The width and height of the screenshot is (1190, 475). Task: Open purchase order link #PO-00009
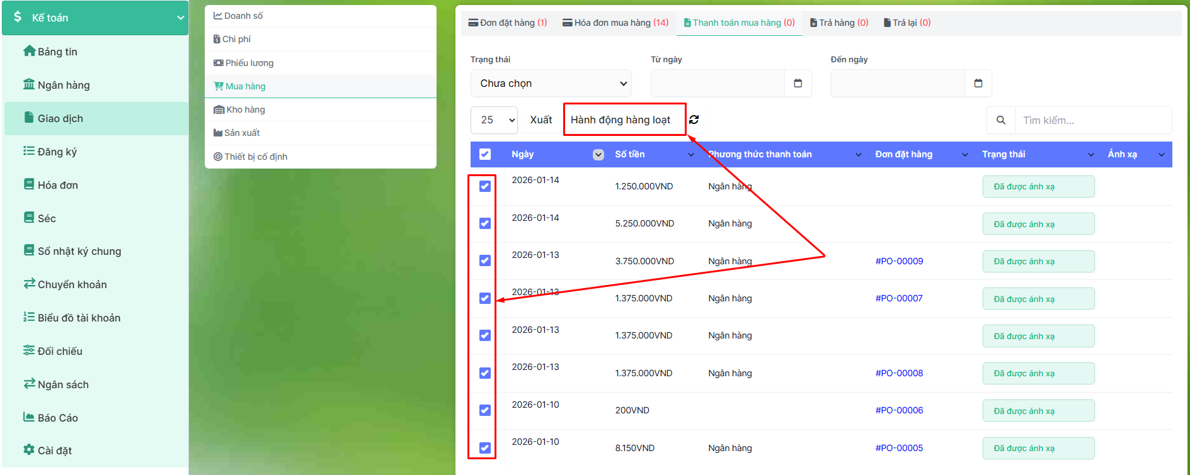tap(899, 261)
